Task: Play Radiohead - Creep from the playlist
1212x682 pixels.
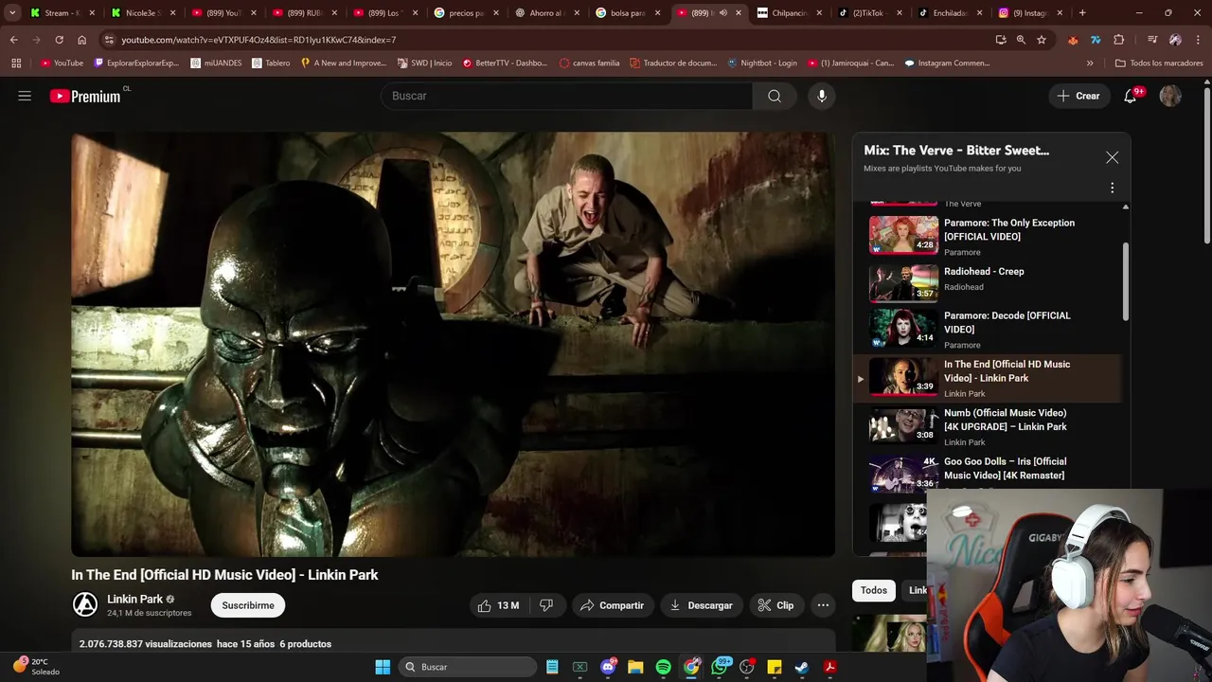Action: pyautogui.click(x=988, y=282)
